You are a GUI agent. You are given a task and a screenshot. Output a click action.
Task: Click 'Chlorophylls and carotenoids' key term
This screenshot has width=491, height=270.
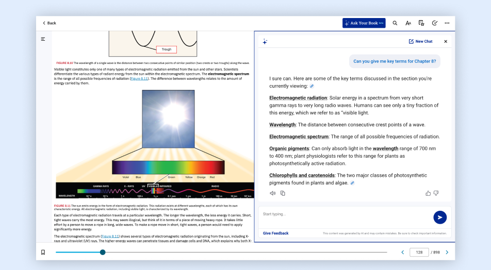[x=302, y=176]
